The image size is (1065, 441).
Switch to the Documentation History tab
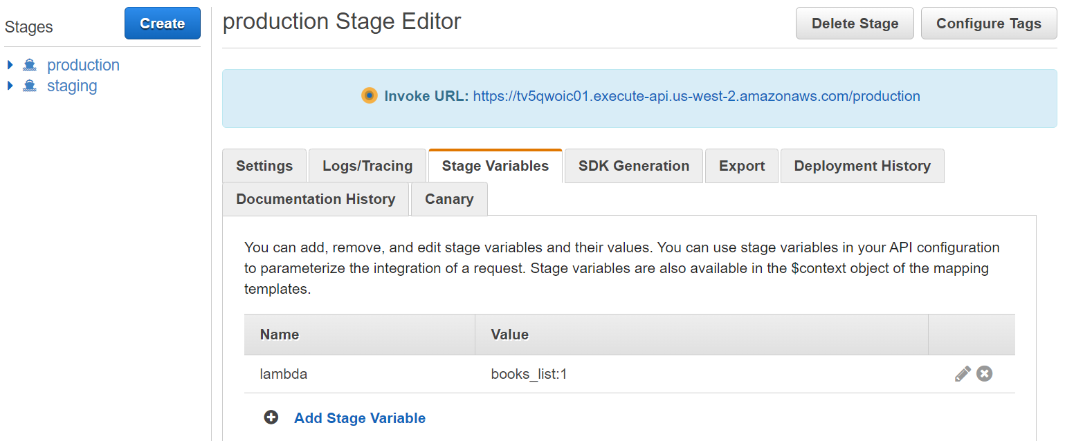[x=316, y=199]
